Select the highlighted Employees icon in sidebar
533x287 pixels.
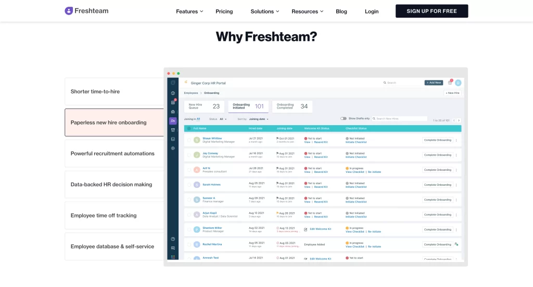click(173, 120)
